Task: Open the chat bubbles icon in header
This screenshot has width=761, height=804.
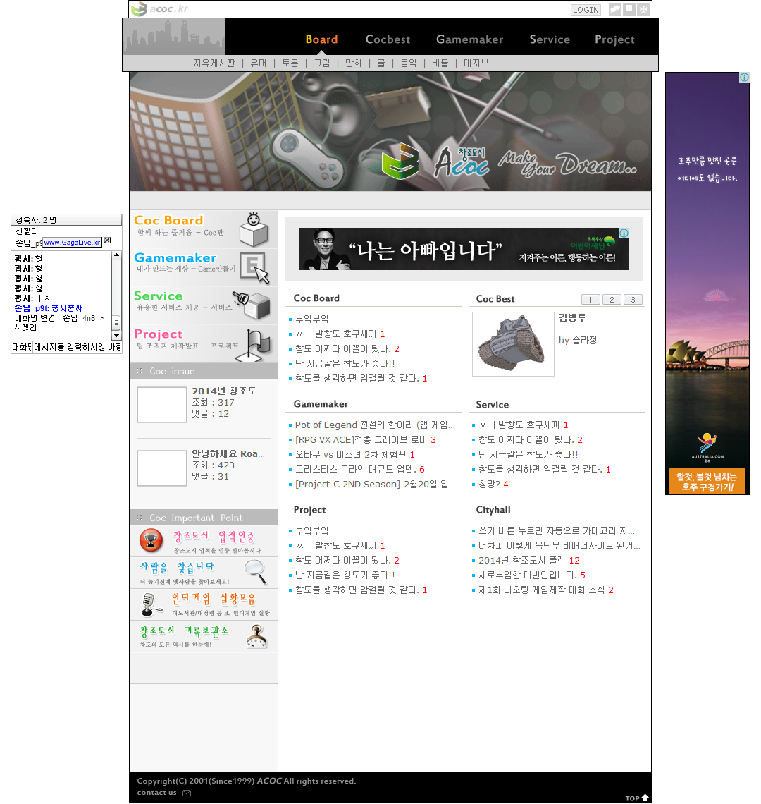Action: point(614,9)
